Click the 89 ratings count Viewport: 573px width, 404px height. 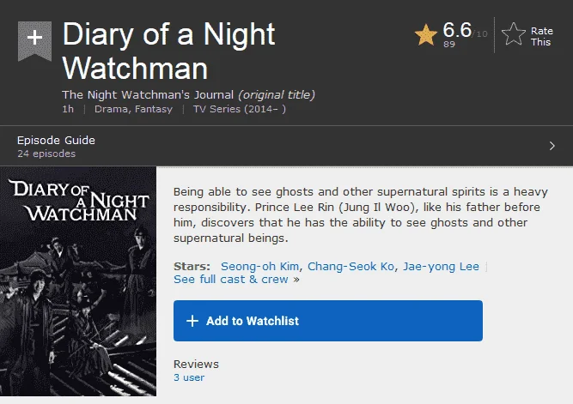tap(449, 44)
